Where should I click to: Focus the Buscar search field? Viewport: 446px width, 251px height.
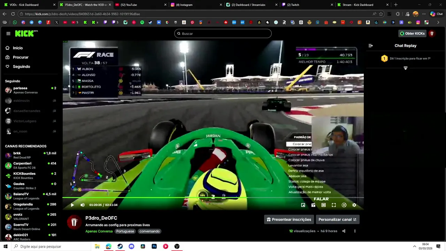point(223,33)
